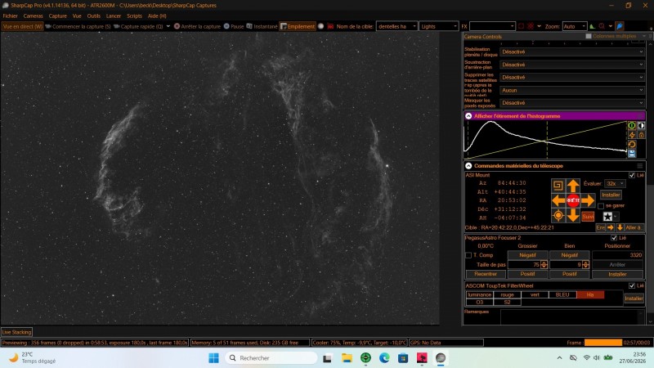Click the Recentrer focuser button
Viewport: 654px width, 368px height.
coord(486,274)
